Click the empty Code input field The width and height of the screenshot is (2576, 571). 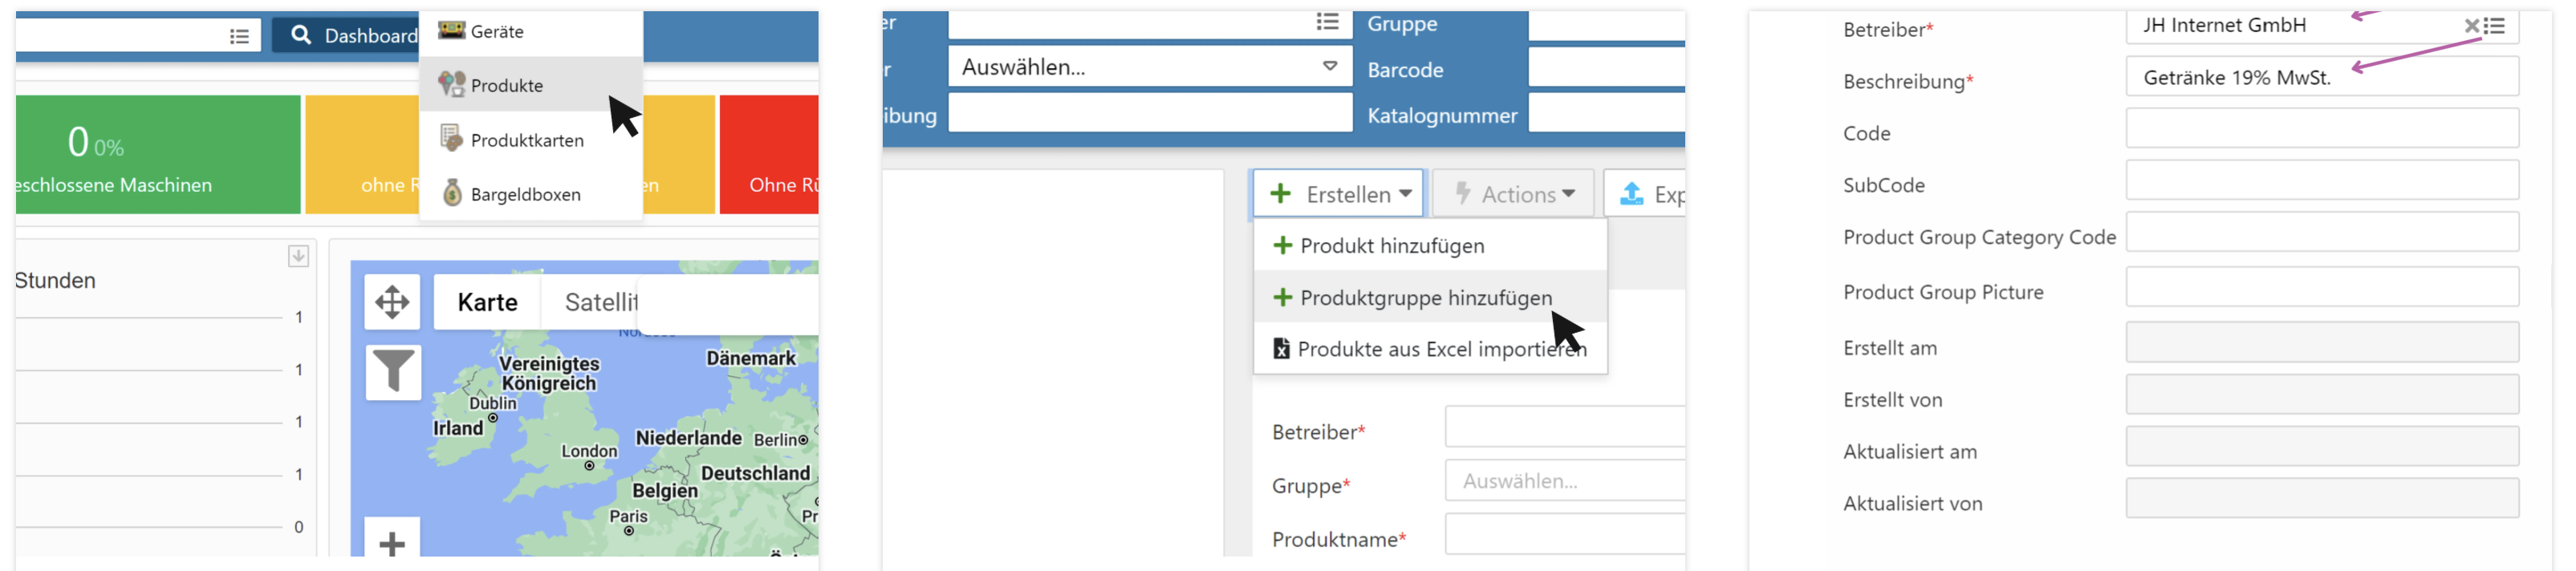tap(2320, 130)
